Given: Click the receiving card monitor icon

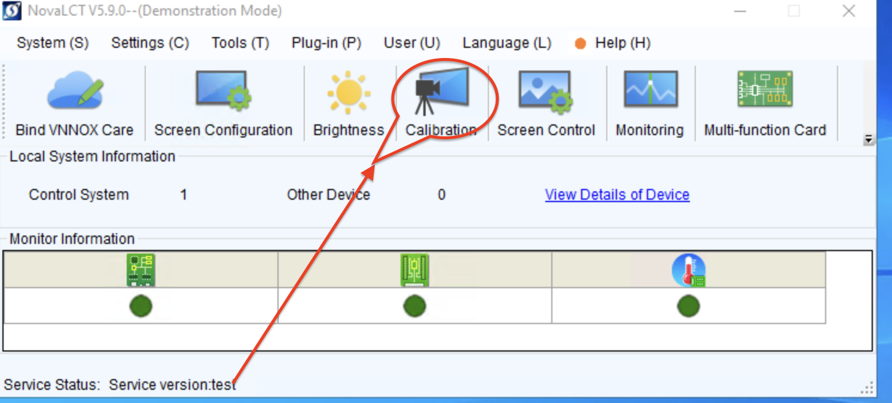Looking at the screenshot, I should pyautogui.click(x=414, y=270).
